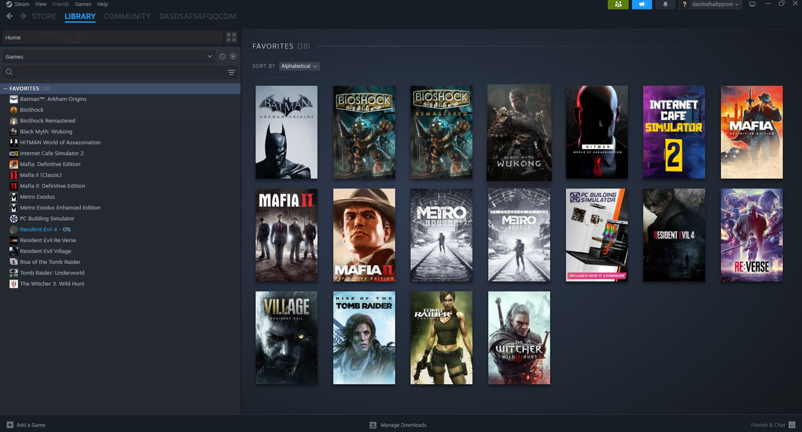Click the ready-to-play filter icon
This screenshot has width=802, height=432.
pyautogui.click(x=233, y=56)
